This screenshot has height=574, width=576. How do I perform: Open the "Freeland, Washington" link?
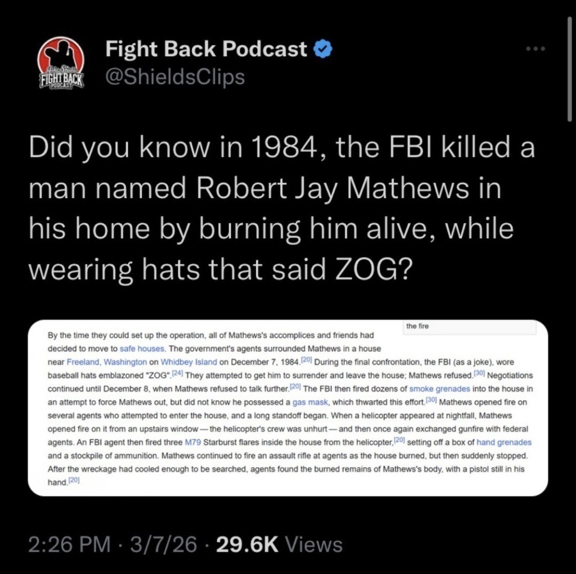point(106,362)
